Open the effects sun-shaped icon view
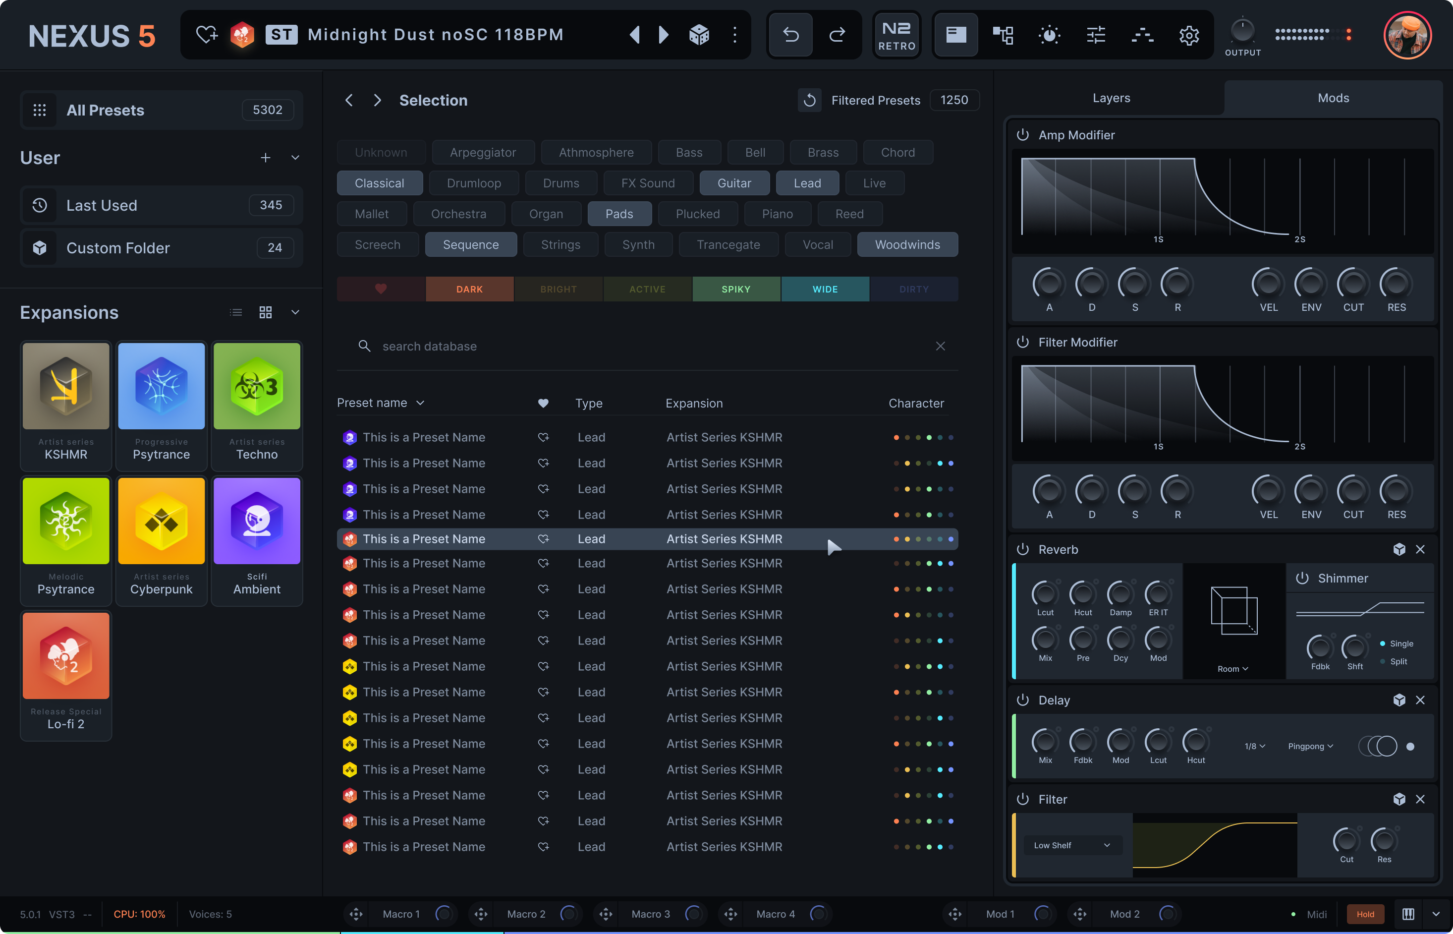1453x934 pixels. pos(1049,35)
